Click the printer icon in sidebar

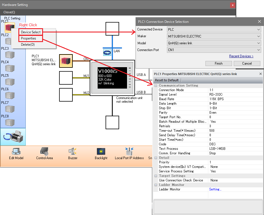pos(13,137)
